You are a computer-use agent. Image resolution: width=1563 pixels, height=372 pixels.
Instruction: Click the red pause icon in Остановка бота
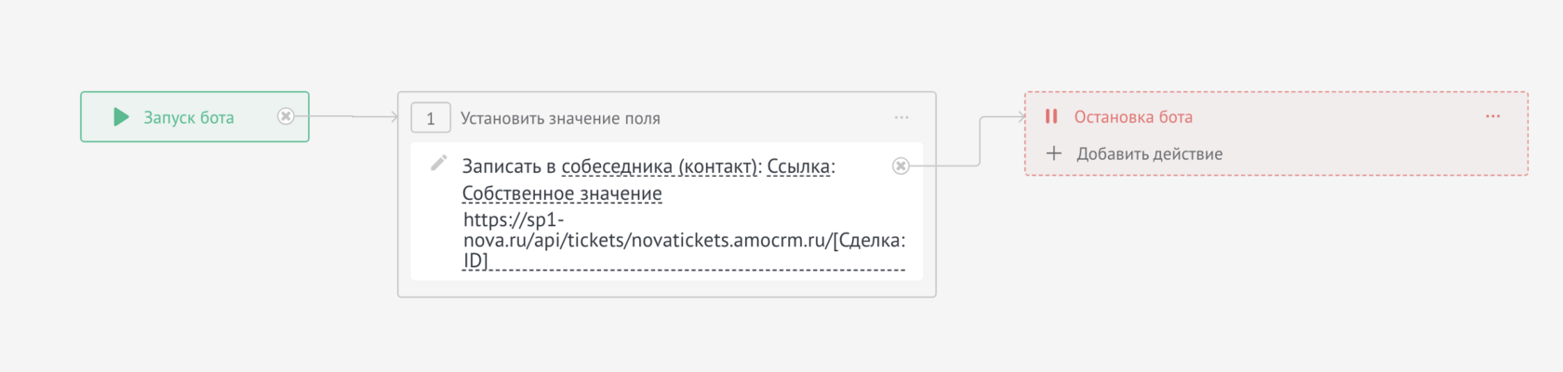(1051, 116)
